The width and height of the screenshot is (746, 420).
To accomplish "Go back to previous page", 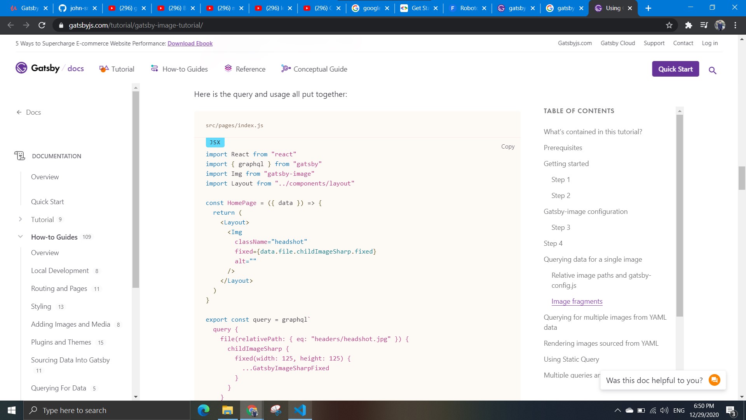I will tap(10, 25).
